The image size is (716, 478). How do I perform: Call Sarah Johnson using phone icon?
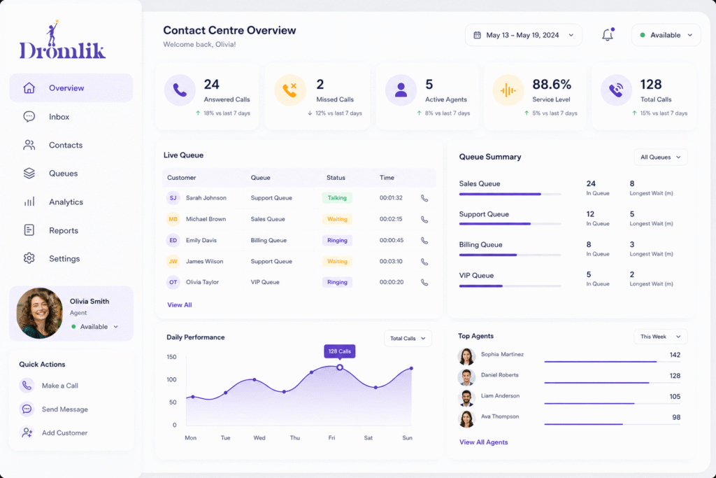coord(424,198)
